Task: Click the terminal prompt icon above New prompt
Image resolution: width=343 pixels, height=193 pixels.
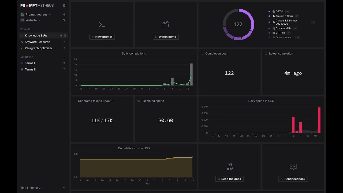Action: 102,25
